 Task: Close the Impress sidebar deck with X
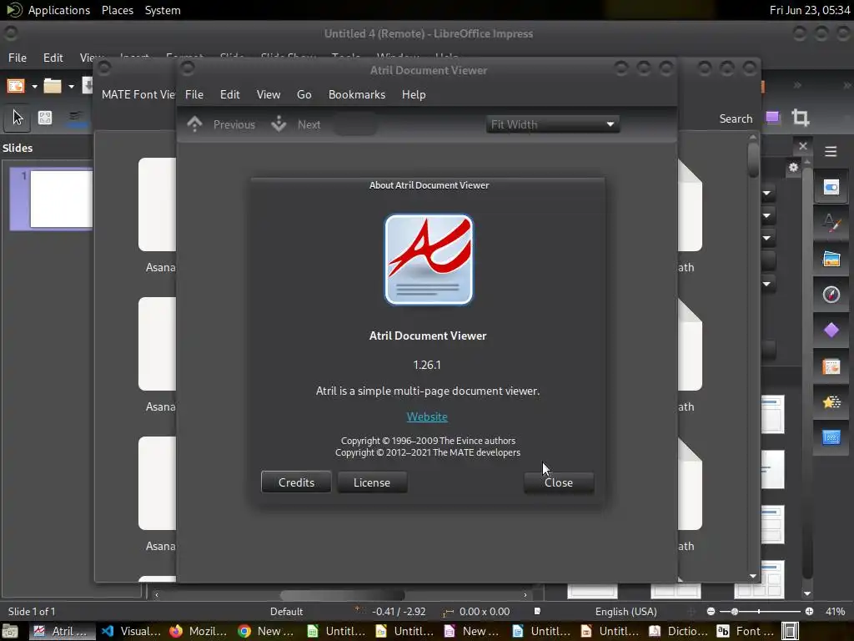point(803,145)
